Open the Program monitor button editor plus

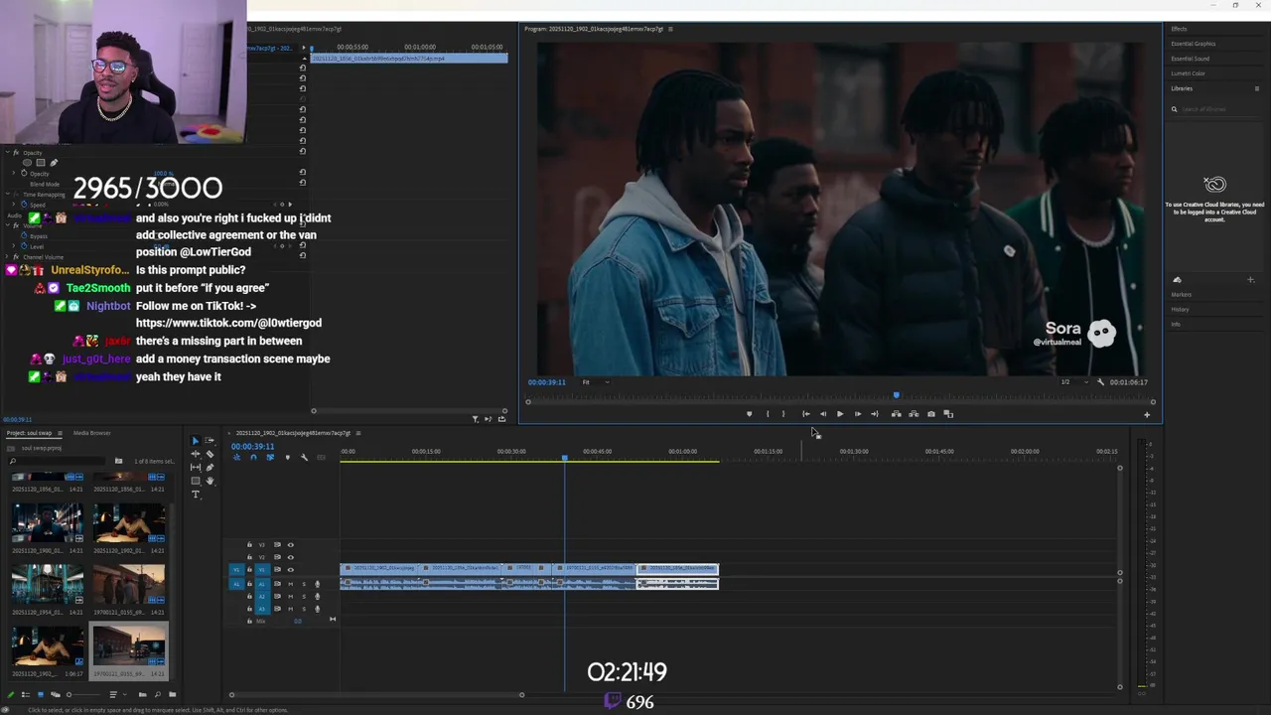tap(1147, 415)
